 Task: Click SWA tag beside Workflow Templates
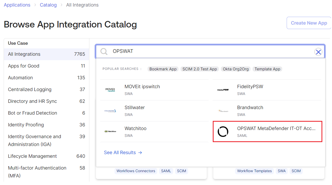click(282, 171)
